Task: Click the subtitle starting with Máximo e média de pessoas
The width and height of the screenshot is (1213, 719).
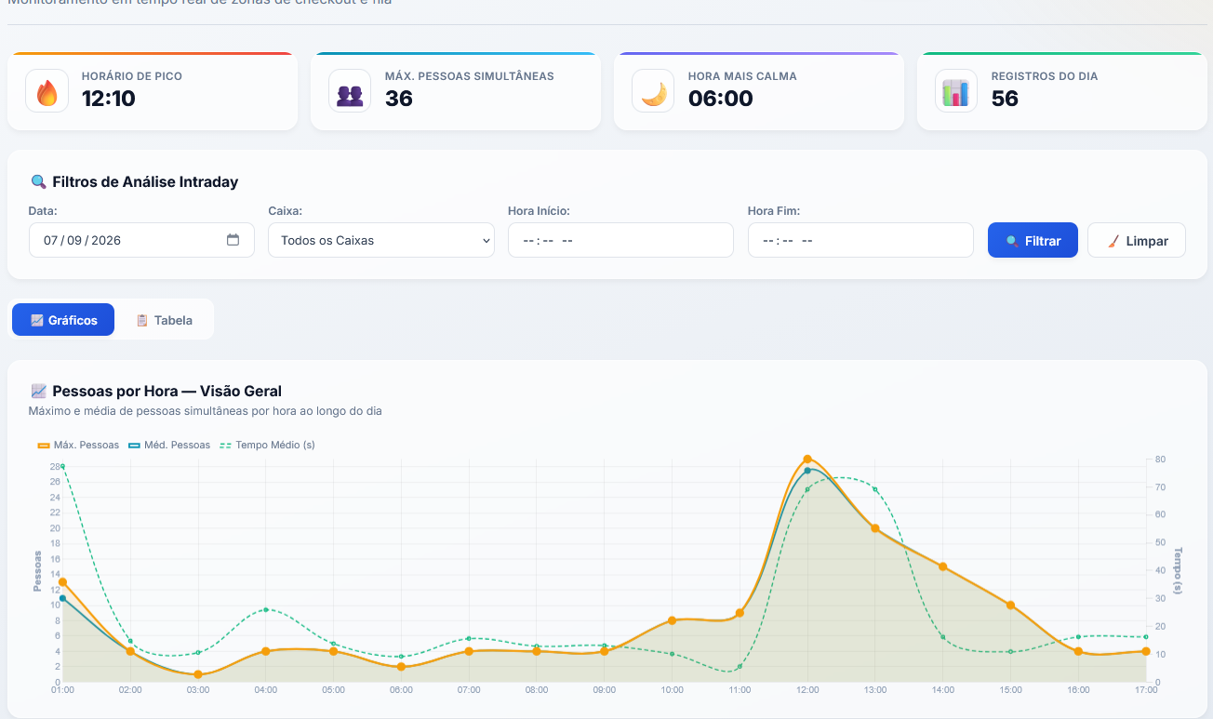Action: 206,410
